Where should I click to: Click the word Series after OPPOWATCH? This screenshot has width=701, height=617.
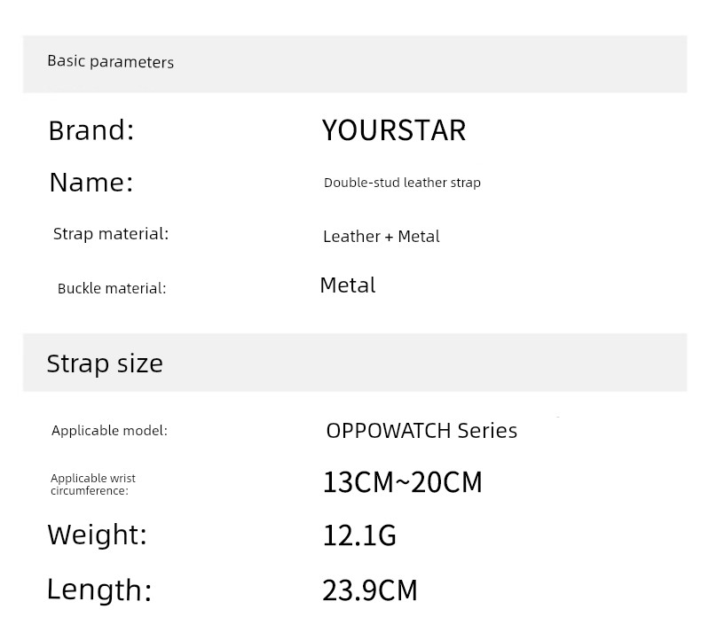[487, 431]
